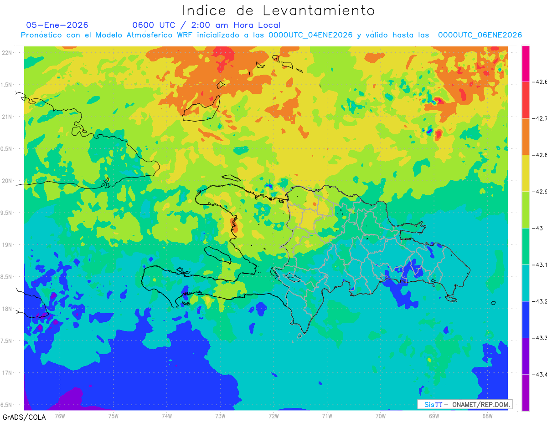Click the '74W' longitude axis label

point(166,416)
